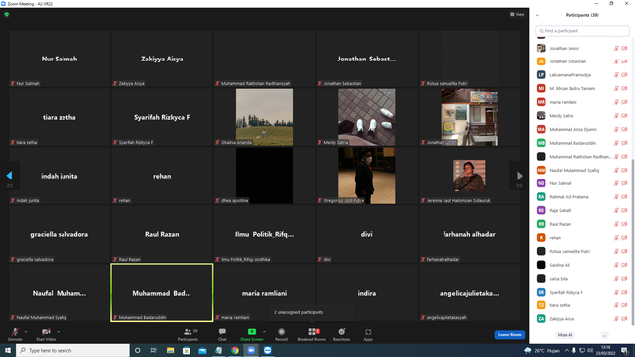Click the green encryption shield icon
This screenshot has width=635, height=357.
point(7,14)
